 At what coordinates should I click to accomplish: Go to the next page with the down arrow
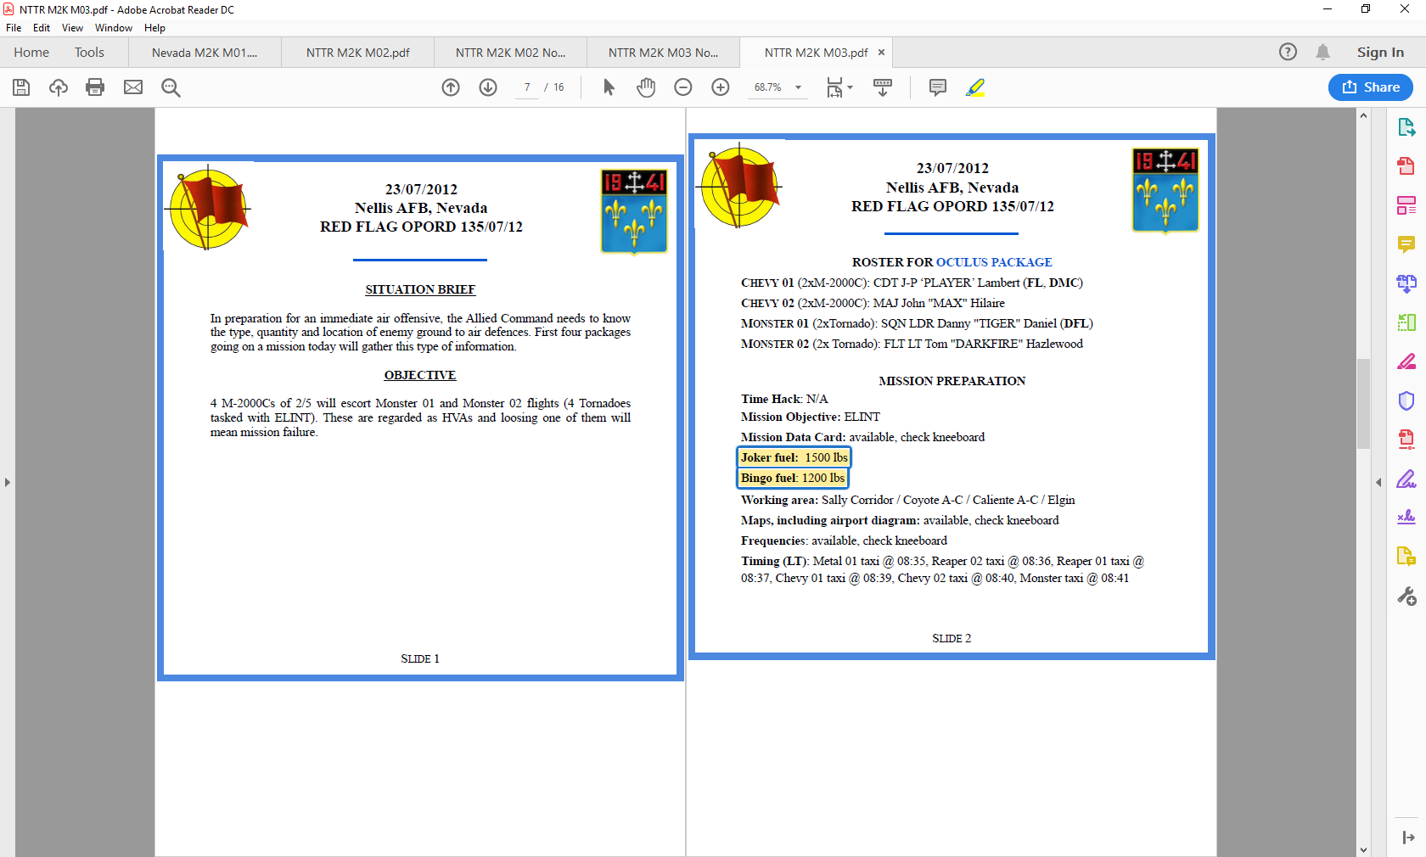tap(488, 87)
